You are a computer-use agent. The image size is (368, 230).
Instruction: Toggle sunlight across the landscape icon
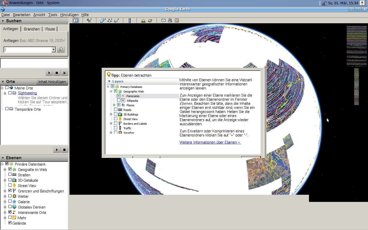tap(143, 20)
